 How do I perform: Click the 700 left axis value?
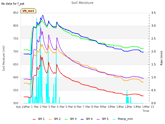pyautogui.click(x=16, y=52)
